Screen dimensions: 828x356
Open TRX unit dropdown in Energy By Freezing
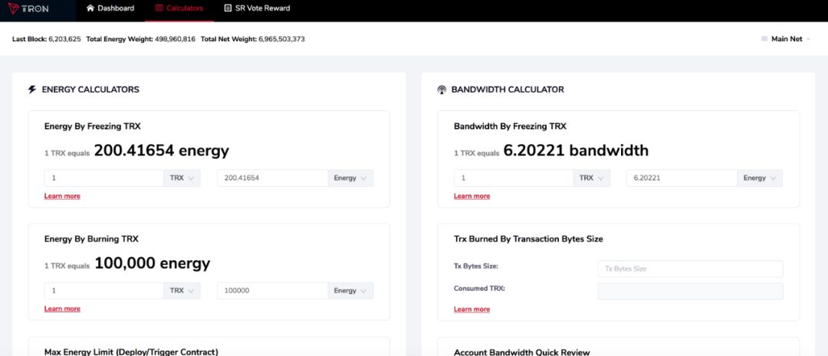pyautogui.click(x=182, y=178)
